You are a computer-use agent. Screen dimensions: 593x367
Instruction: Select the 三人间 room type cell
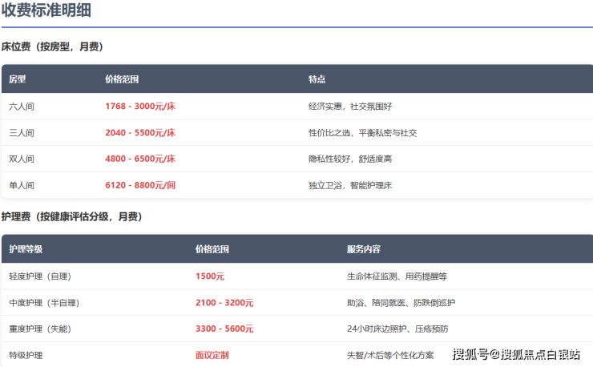click(x=22, y=132)
